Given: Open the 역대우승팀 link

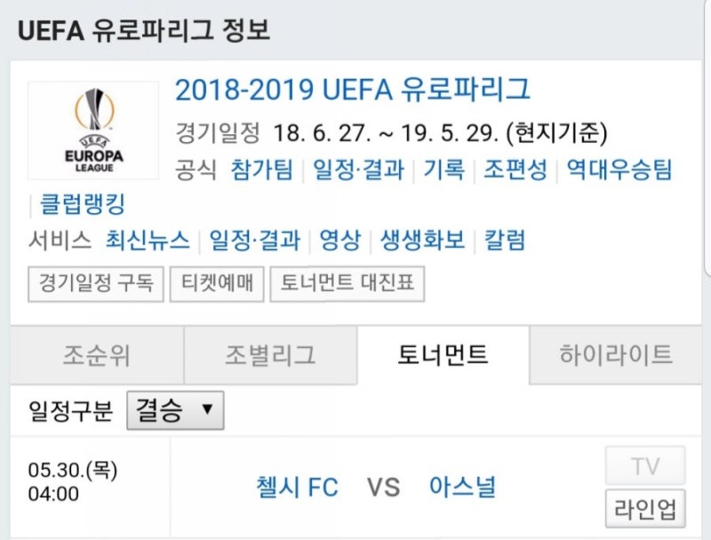Looking at the screenshot, I should 619,170.
